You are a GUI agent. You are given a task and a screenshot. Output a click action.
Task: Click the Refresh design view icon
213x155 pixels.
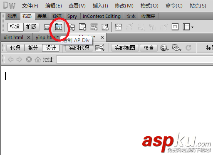(x=188, y=48)
